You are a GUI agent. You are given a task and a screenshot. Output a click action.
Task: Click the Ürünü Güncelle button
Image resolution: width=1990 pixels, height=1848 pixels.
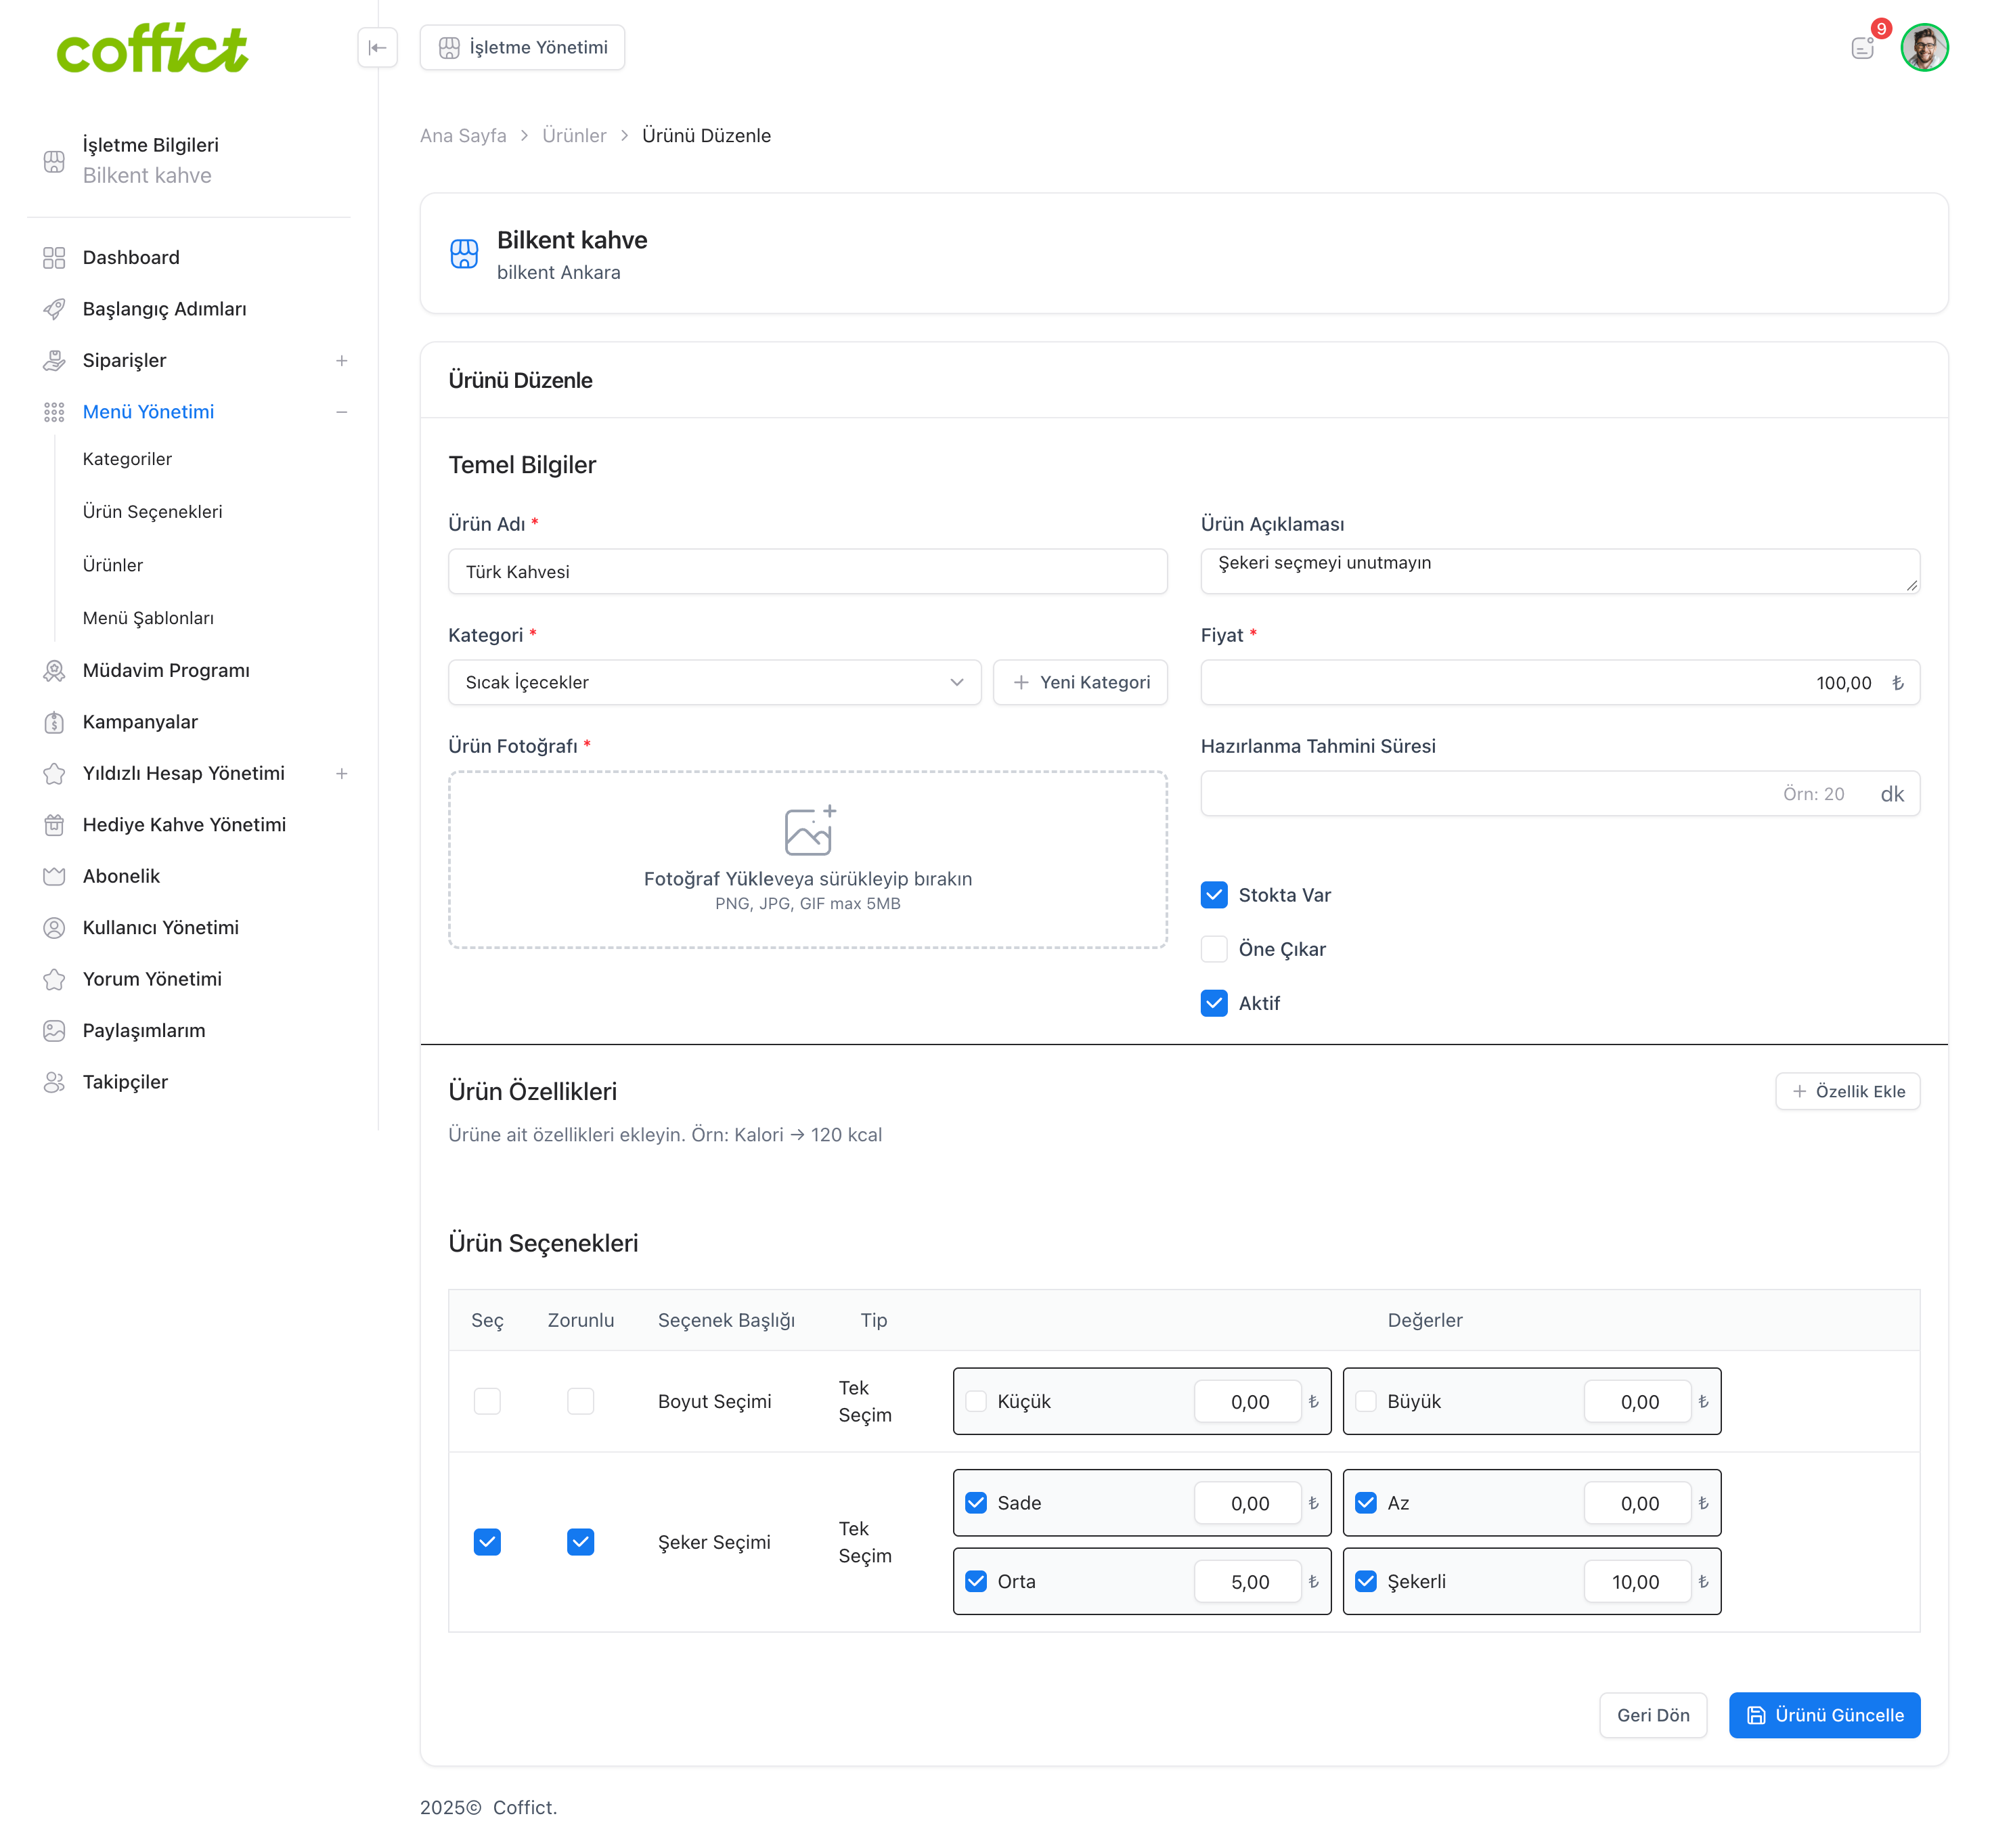click(1824, 1715)
